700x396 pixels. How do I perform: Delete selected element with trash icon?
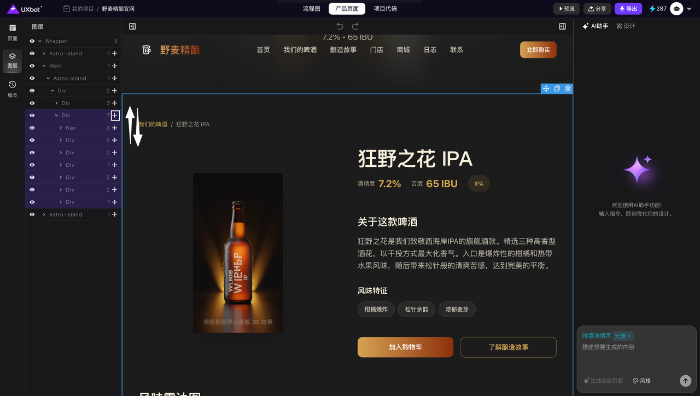coord(568,89)
